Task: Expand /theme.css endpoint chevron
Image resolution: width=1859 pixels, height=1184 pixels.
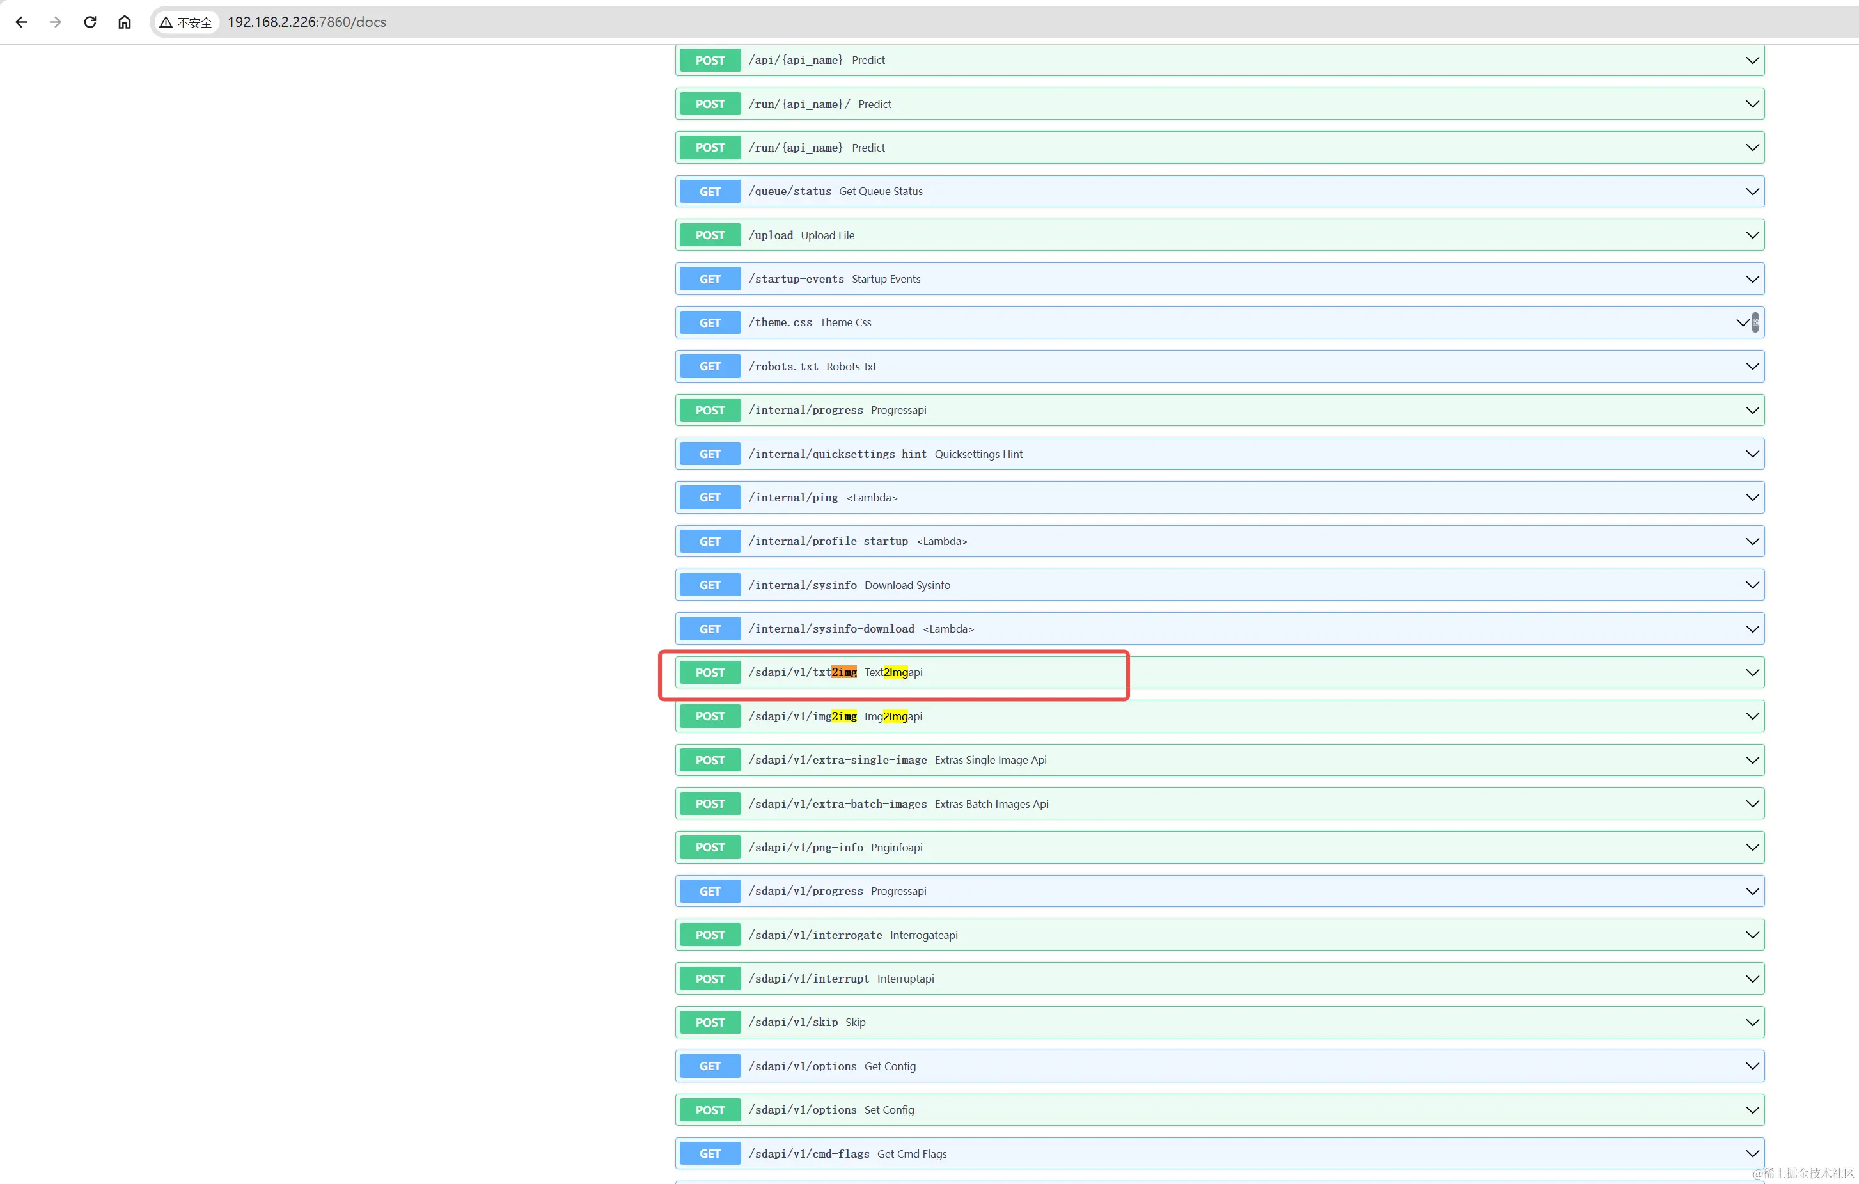Action: click(x=1742, y=323)
